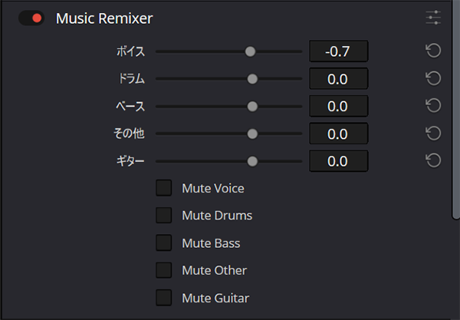Screen dimensions: 460x320
Task: Reset the ベース (Bass) level
Action: point(433,106)
